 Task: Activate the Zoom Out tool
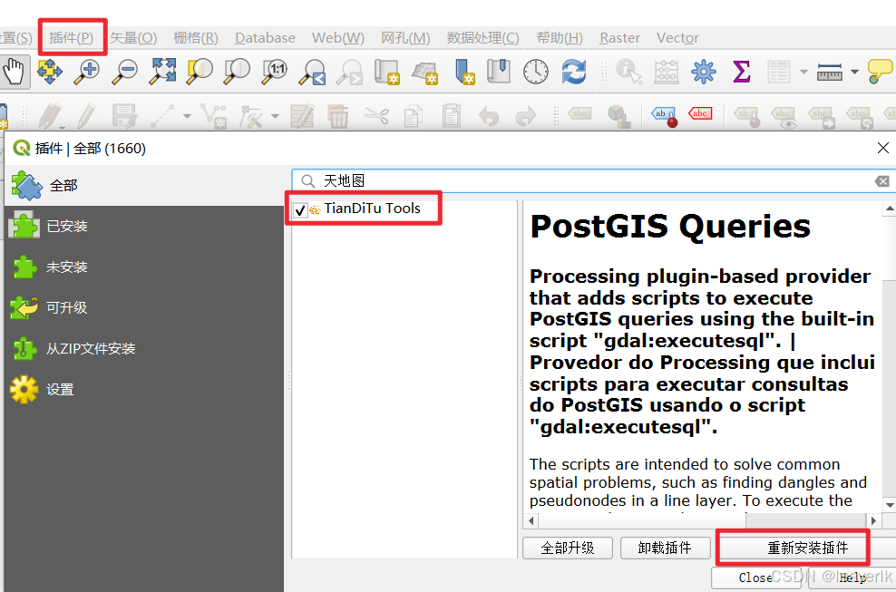point(124,72)
